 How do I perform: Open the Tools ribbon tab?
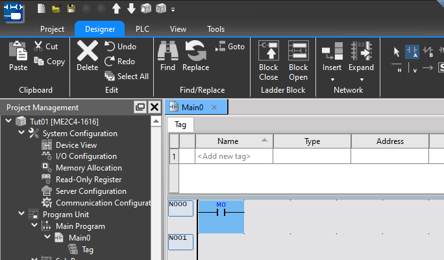(216, 29)
